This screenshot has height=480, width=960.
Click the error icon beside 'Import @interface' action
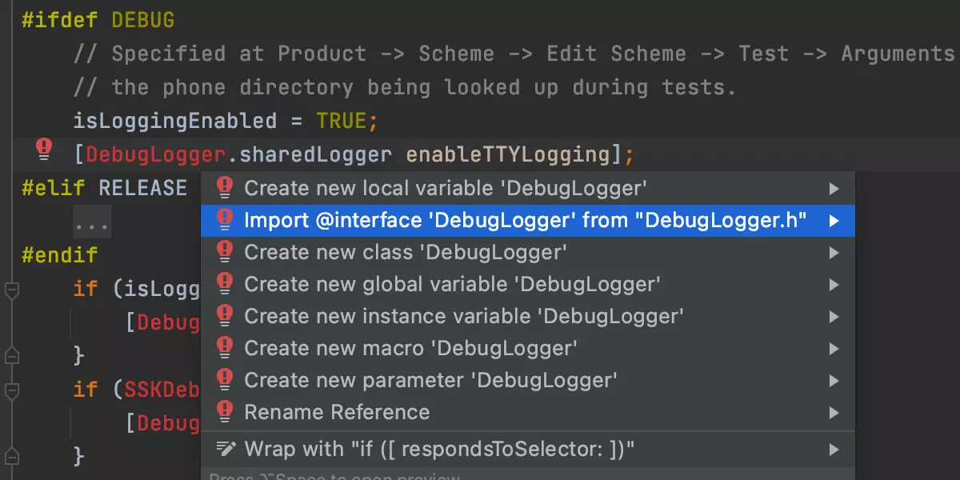coord(225,220)
